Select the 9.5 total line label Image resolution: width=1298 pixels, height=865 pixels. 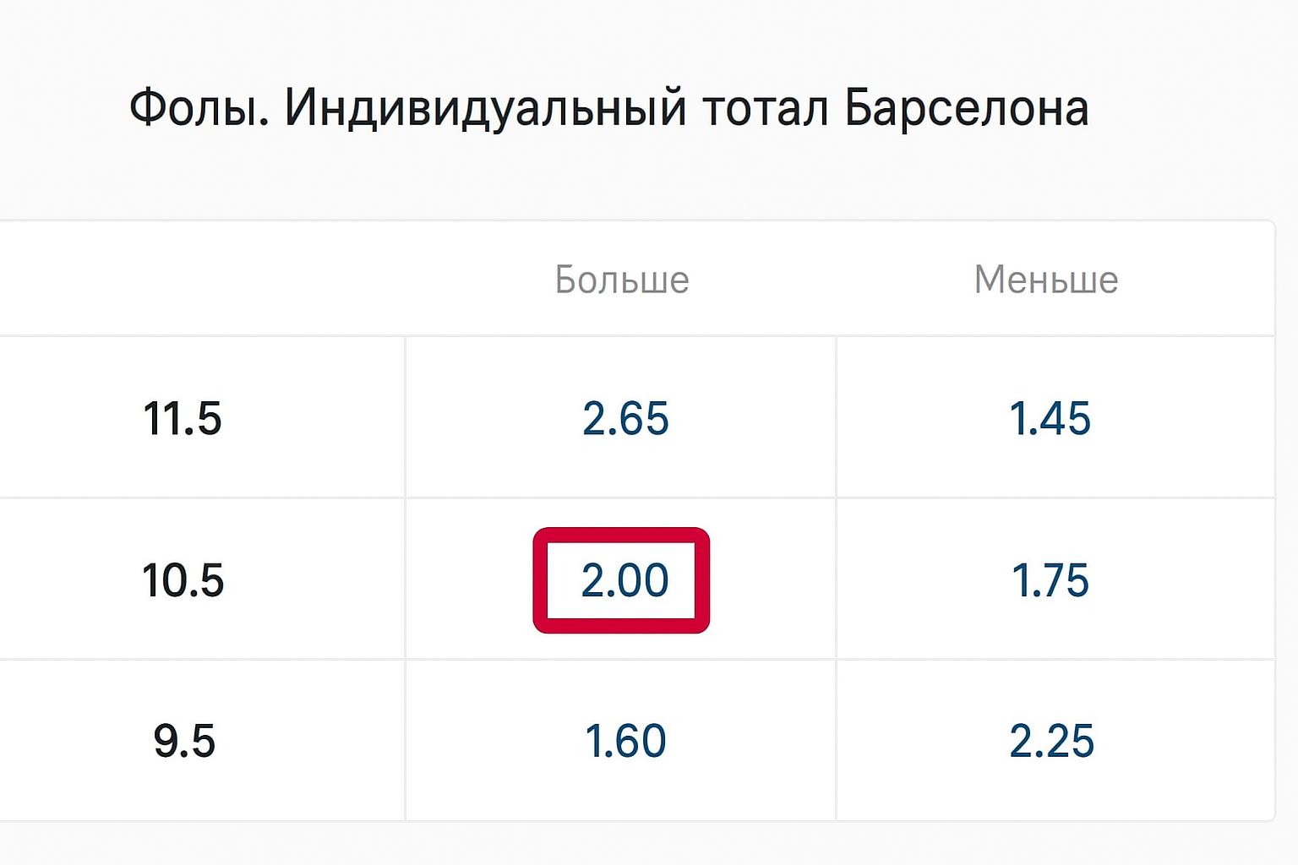(184, 741)
